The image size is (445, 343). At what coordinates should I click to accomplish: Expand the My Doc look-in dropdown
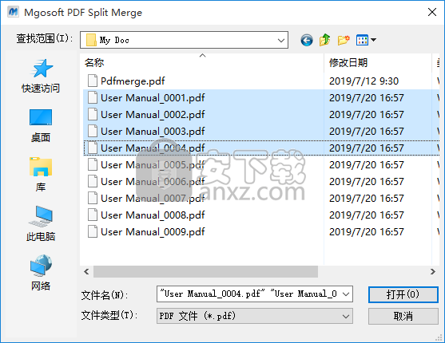281,40
